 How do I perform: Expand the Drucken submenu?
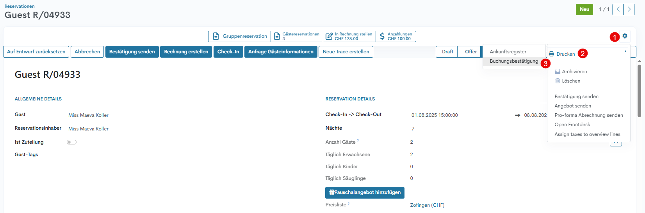pos(565,54)
